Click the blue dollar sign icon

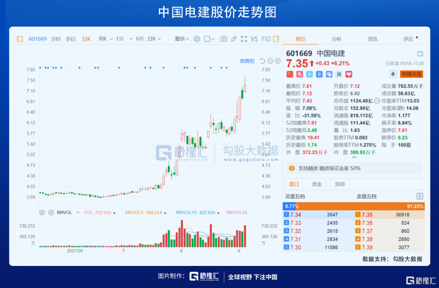pyautogui.click(x=319, y=74)
